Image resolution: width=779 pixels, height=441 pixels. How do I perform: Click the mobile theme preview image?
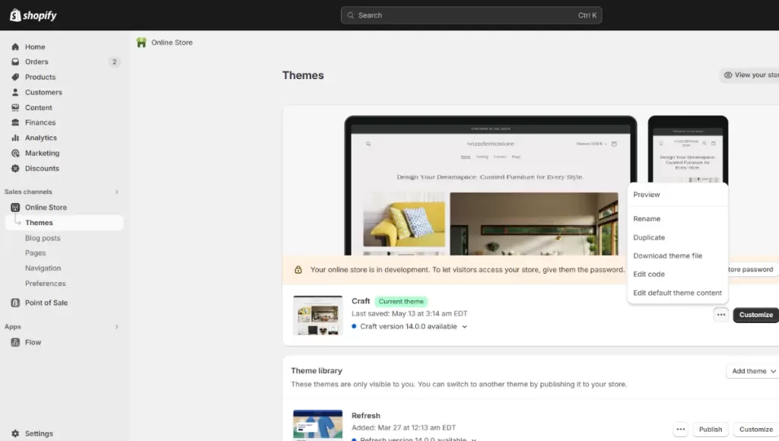[688, 150]
